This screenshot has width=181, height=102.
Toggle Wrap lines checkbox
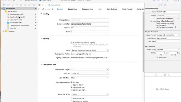click(157, 58)
